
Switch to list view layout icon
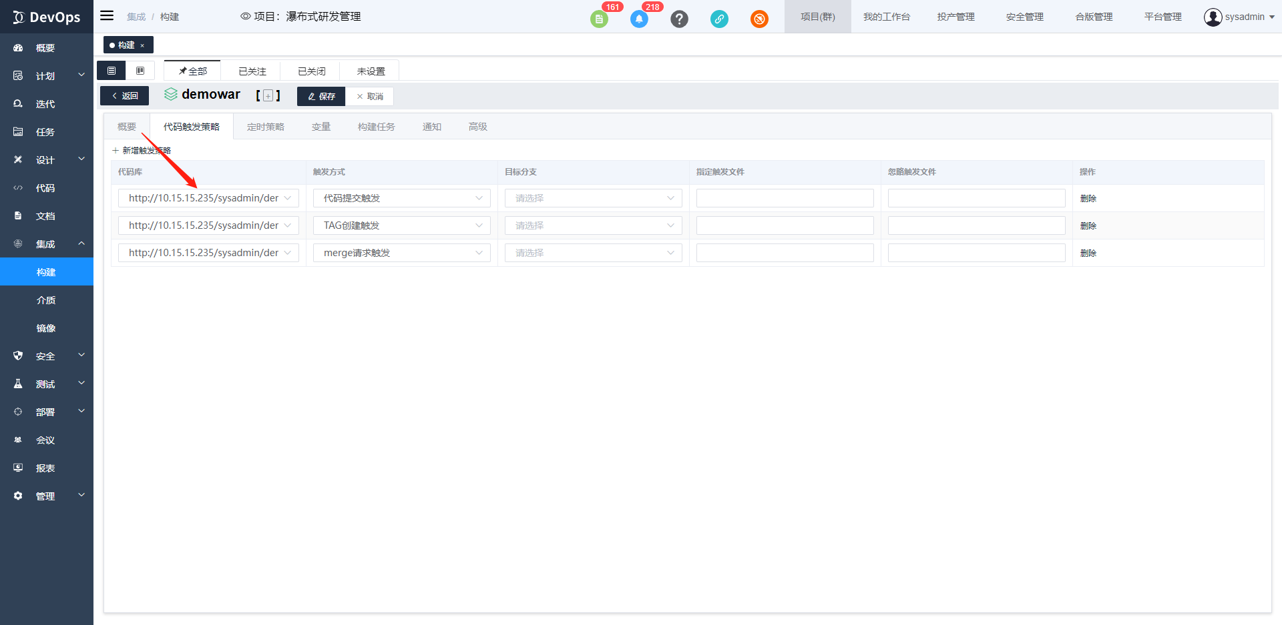[x=112, y=71]
